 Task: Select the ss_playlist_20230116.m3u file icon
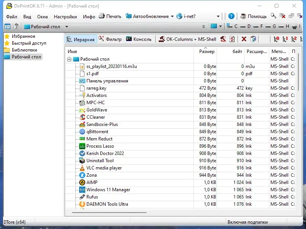click(82, 66)
